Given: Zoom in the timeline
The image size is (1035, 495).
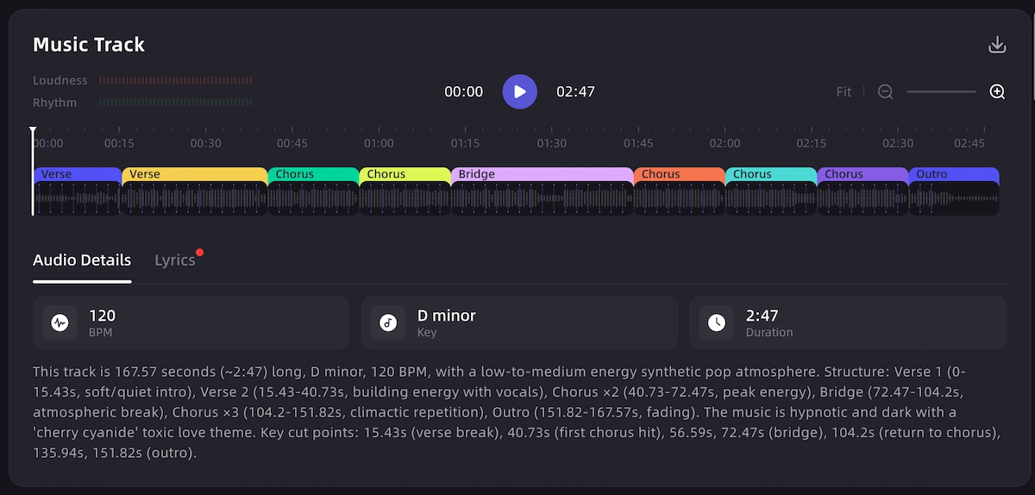Looking at the screenshot, I should (997, 91).
